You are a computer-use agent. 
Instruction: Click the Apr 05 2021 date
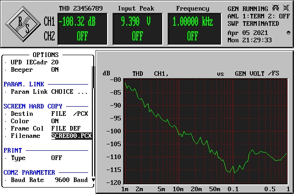tap(248, 33)
